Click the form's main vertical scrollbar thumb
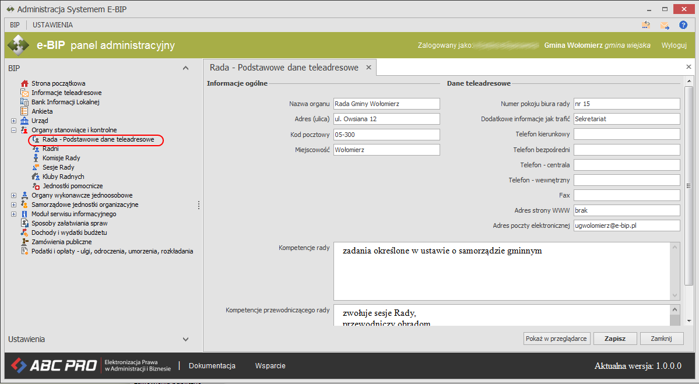Viewport: 699px width, 384px height. point(689,186)
